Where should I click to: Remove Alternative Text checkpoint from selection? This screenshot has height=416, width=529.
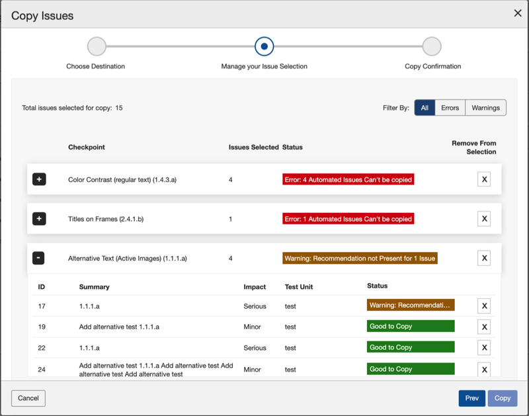(484, 258)
